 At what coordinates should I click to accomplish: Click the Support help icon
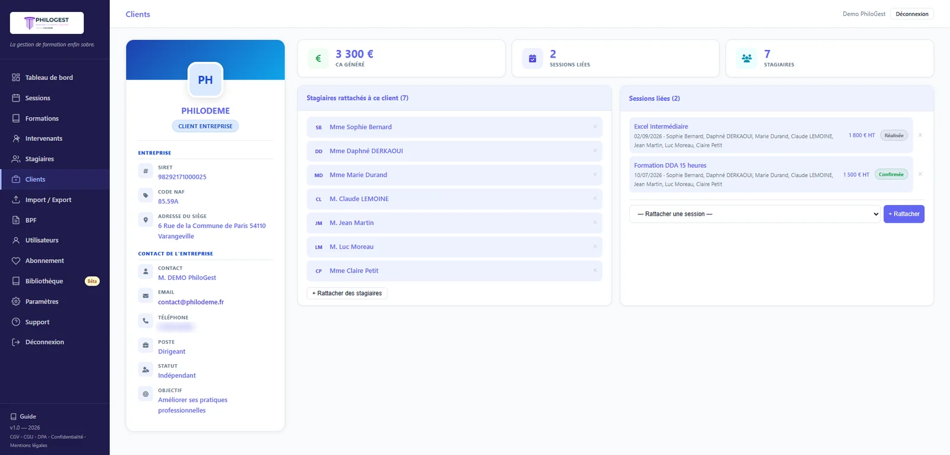[16, 322]
